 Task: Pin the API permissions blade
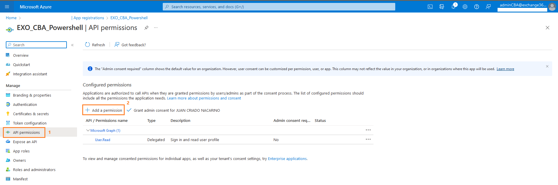(146, 28)
